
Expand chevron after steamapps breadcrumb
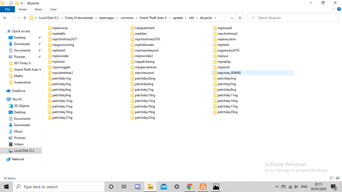tap(117, 18)
